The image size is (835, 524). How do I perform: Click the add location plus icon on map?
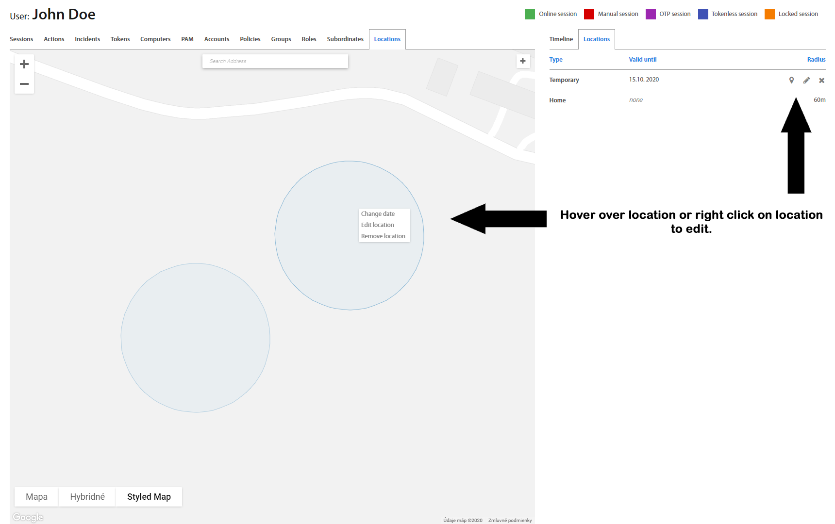click(x=523, y=61)
